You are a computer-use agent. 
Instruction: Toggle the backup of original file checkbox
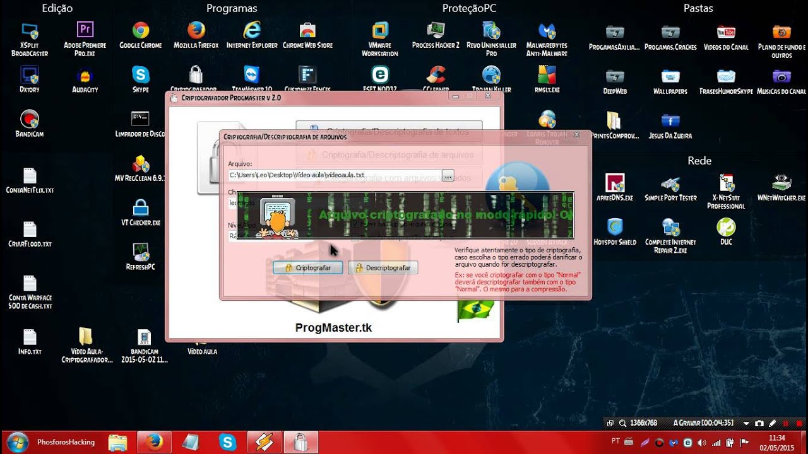click(x=355, y=224)
